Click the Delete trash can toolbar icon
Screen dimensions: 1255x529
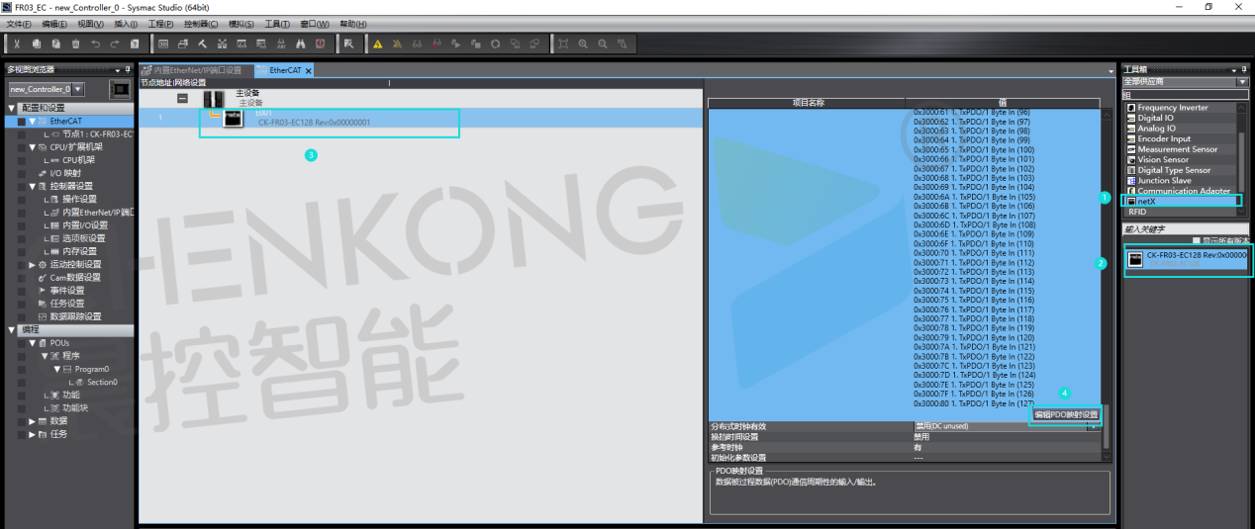pos(75,44)
